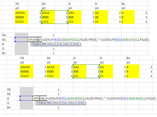Click the AAAA cell in the top spreadsheet
The image size is (157, 117).
(x=48, y=13)
